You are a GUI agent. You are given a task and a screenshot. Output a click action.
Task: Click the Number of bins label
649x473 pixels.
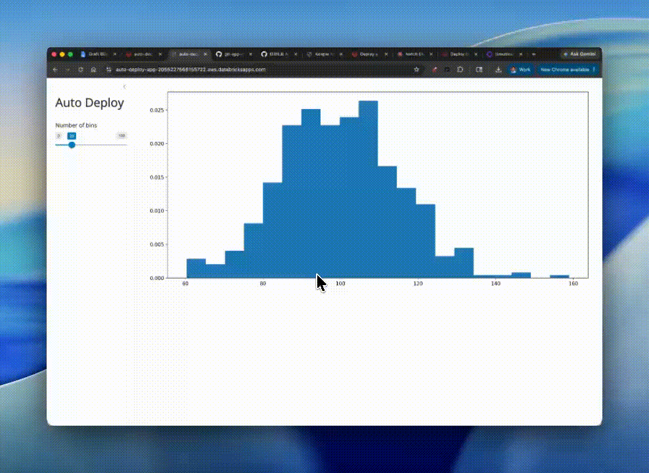click(x=76, y=125)
